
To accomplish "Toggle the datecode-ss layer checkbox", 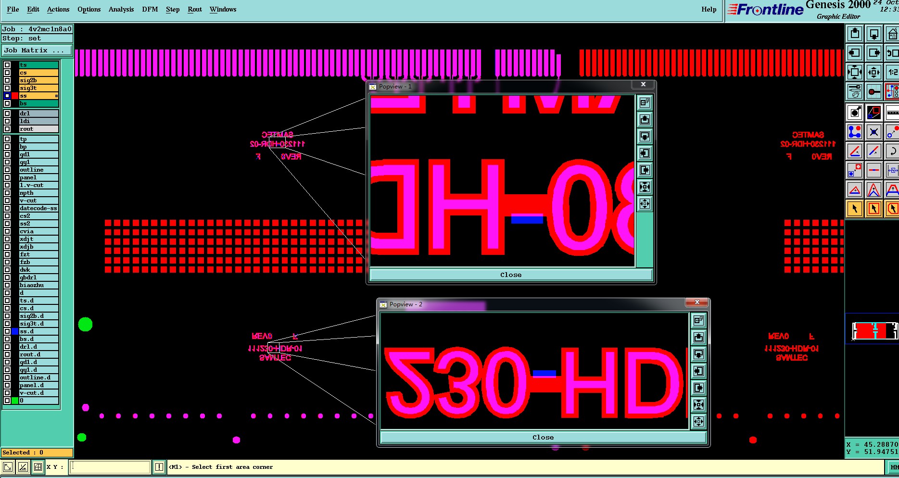I will (x=7, y=208).
